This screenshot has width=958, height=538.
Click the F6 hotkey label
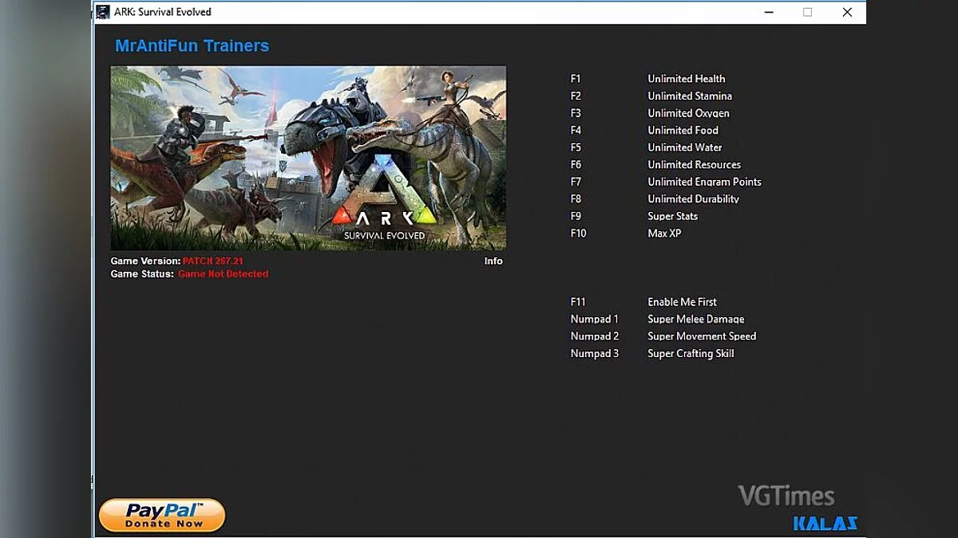tap(576, 164)
